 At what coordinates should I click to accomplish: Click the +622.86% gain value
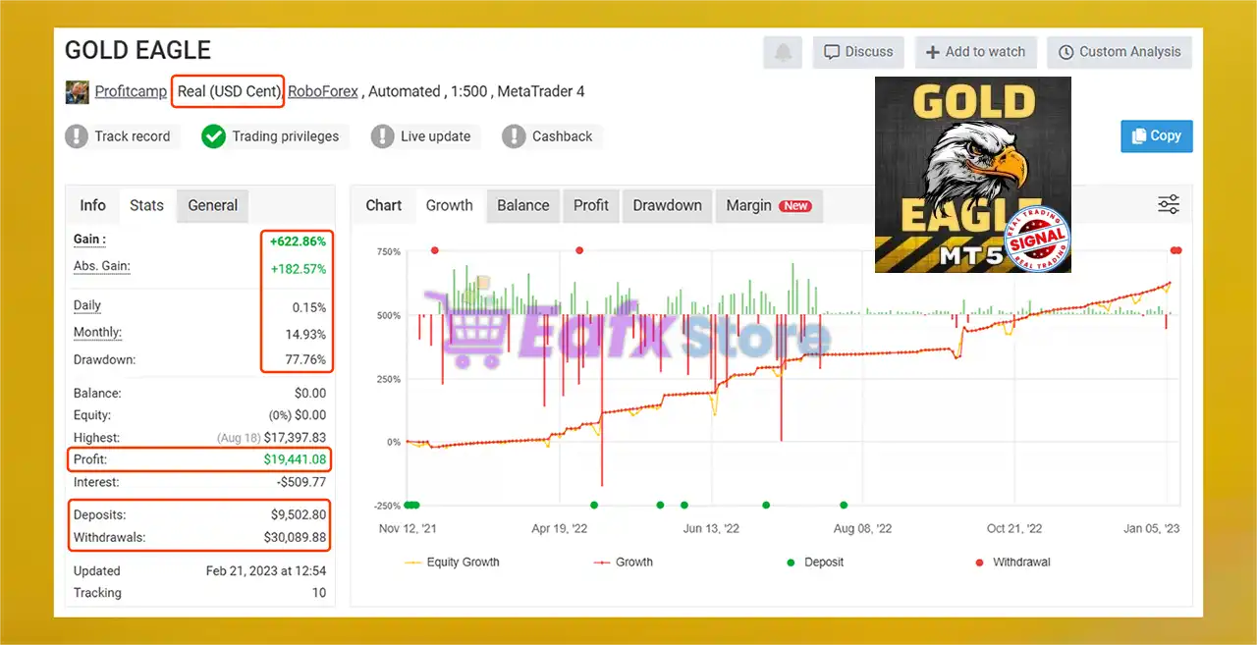coord(297,241)
